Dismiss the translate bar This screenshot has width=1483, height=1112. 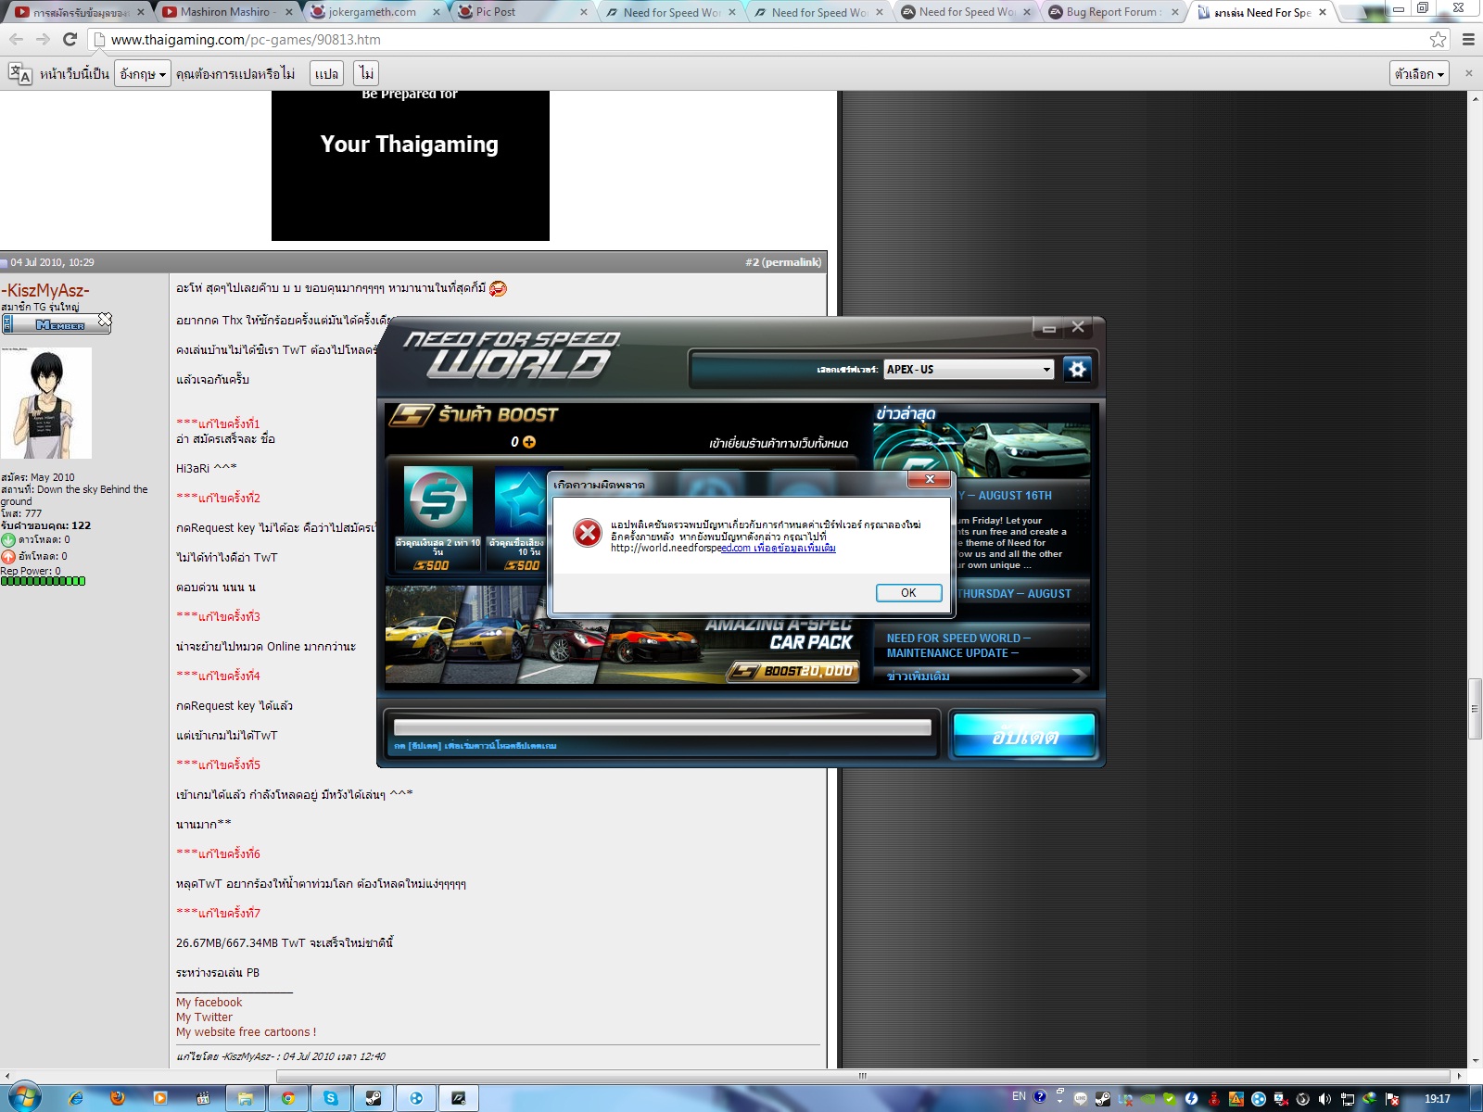1468,73
